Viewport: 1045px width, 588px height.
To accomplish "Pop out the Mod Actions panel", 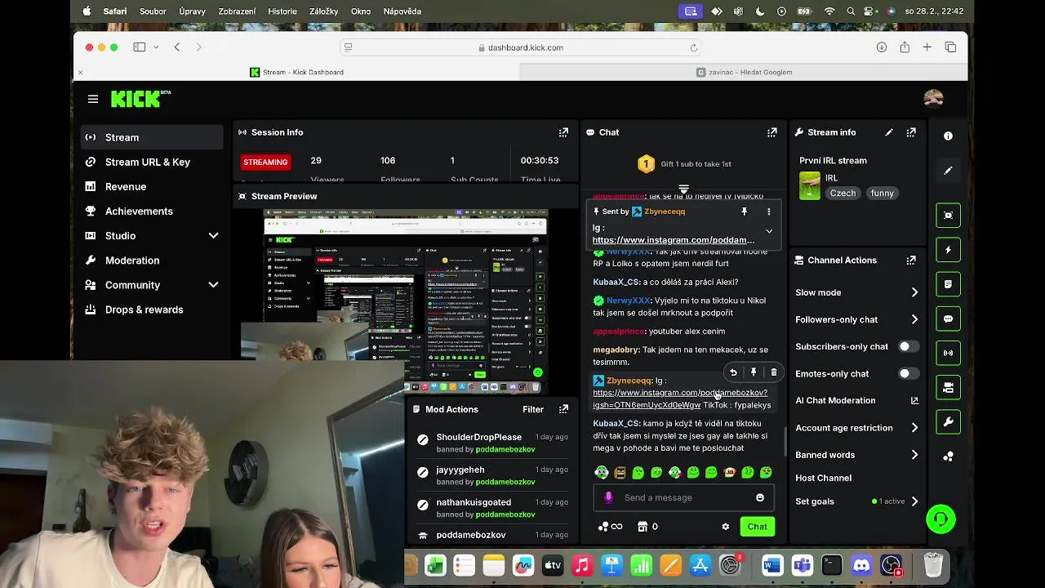I will tap(563, 409).
